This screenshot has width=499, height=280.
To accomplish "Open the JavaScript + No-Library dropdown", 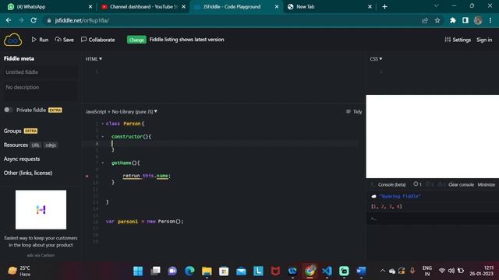I will pyautogui.click(x=122, y=112).
